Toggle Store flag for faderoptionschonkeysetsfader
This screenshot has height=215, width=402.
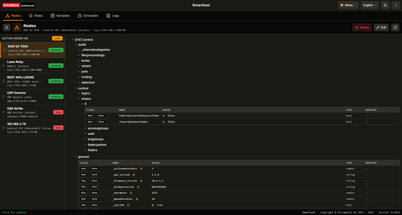click(101, 116)
